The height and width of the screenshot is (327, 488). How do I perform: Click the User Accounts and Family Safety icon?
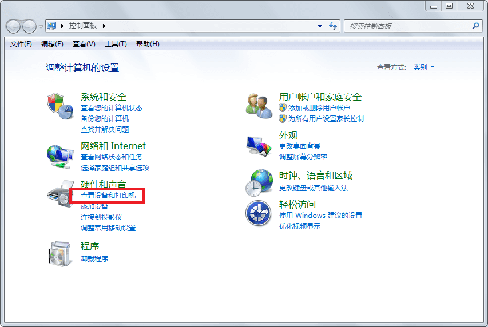[259, 106]
